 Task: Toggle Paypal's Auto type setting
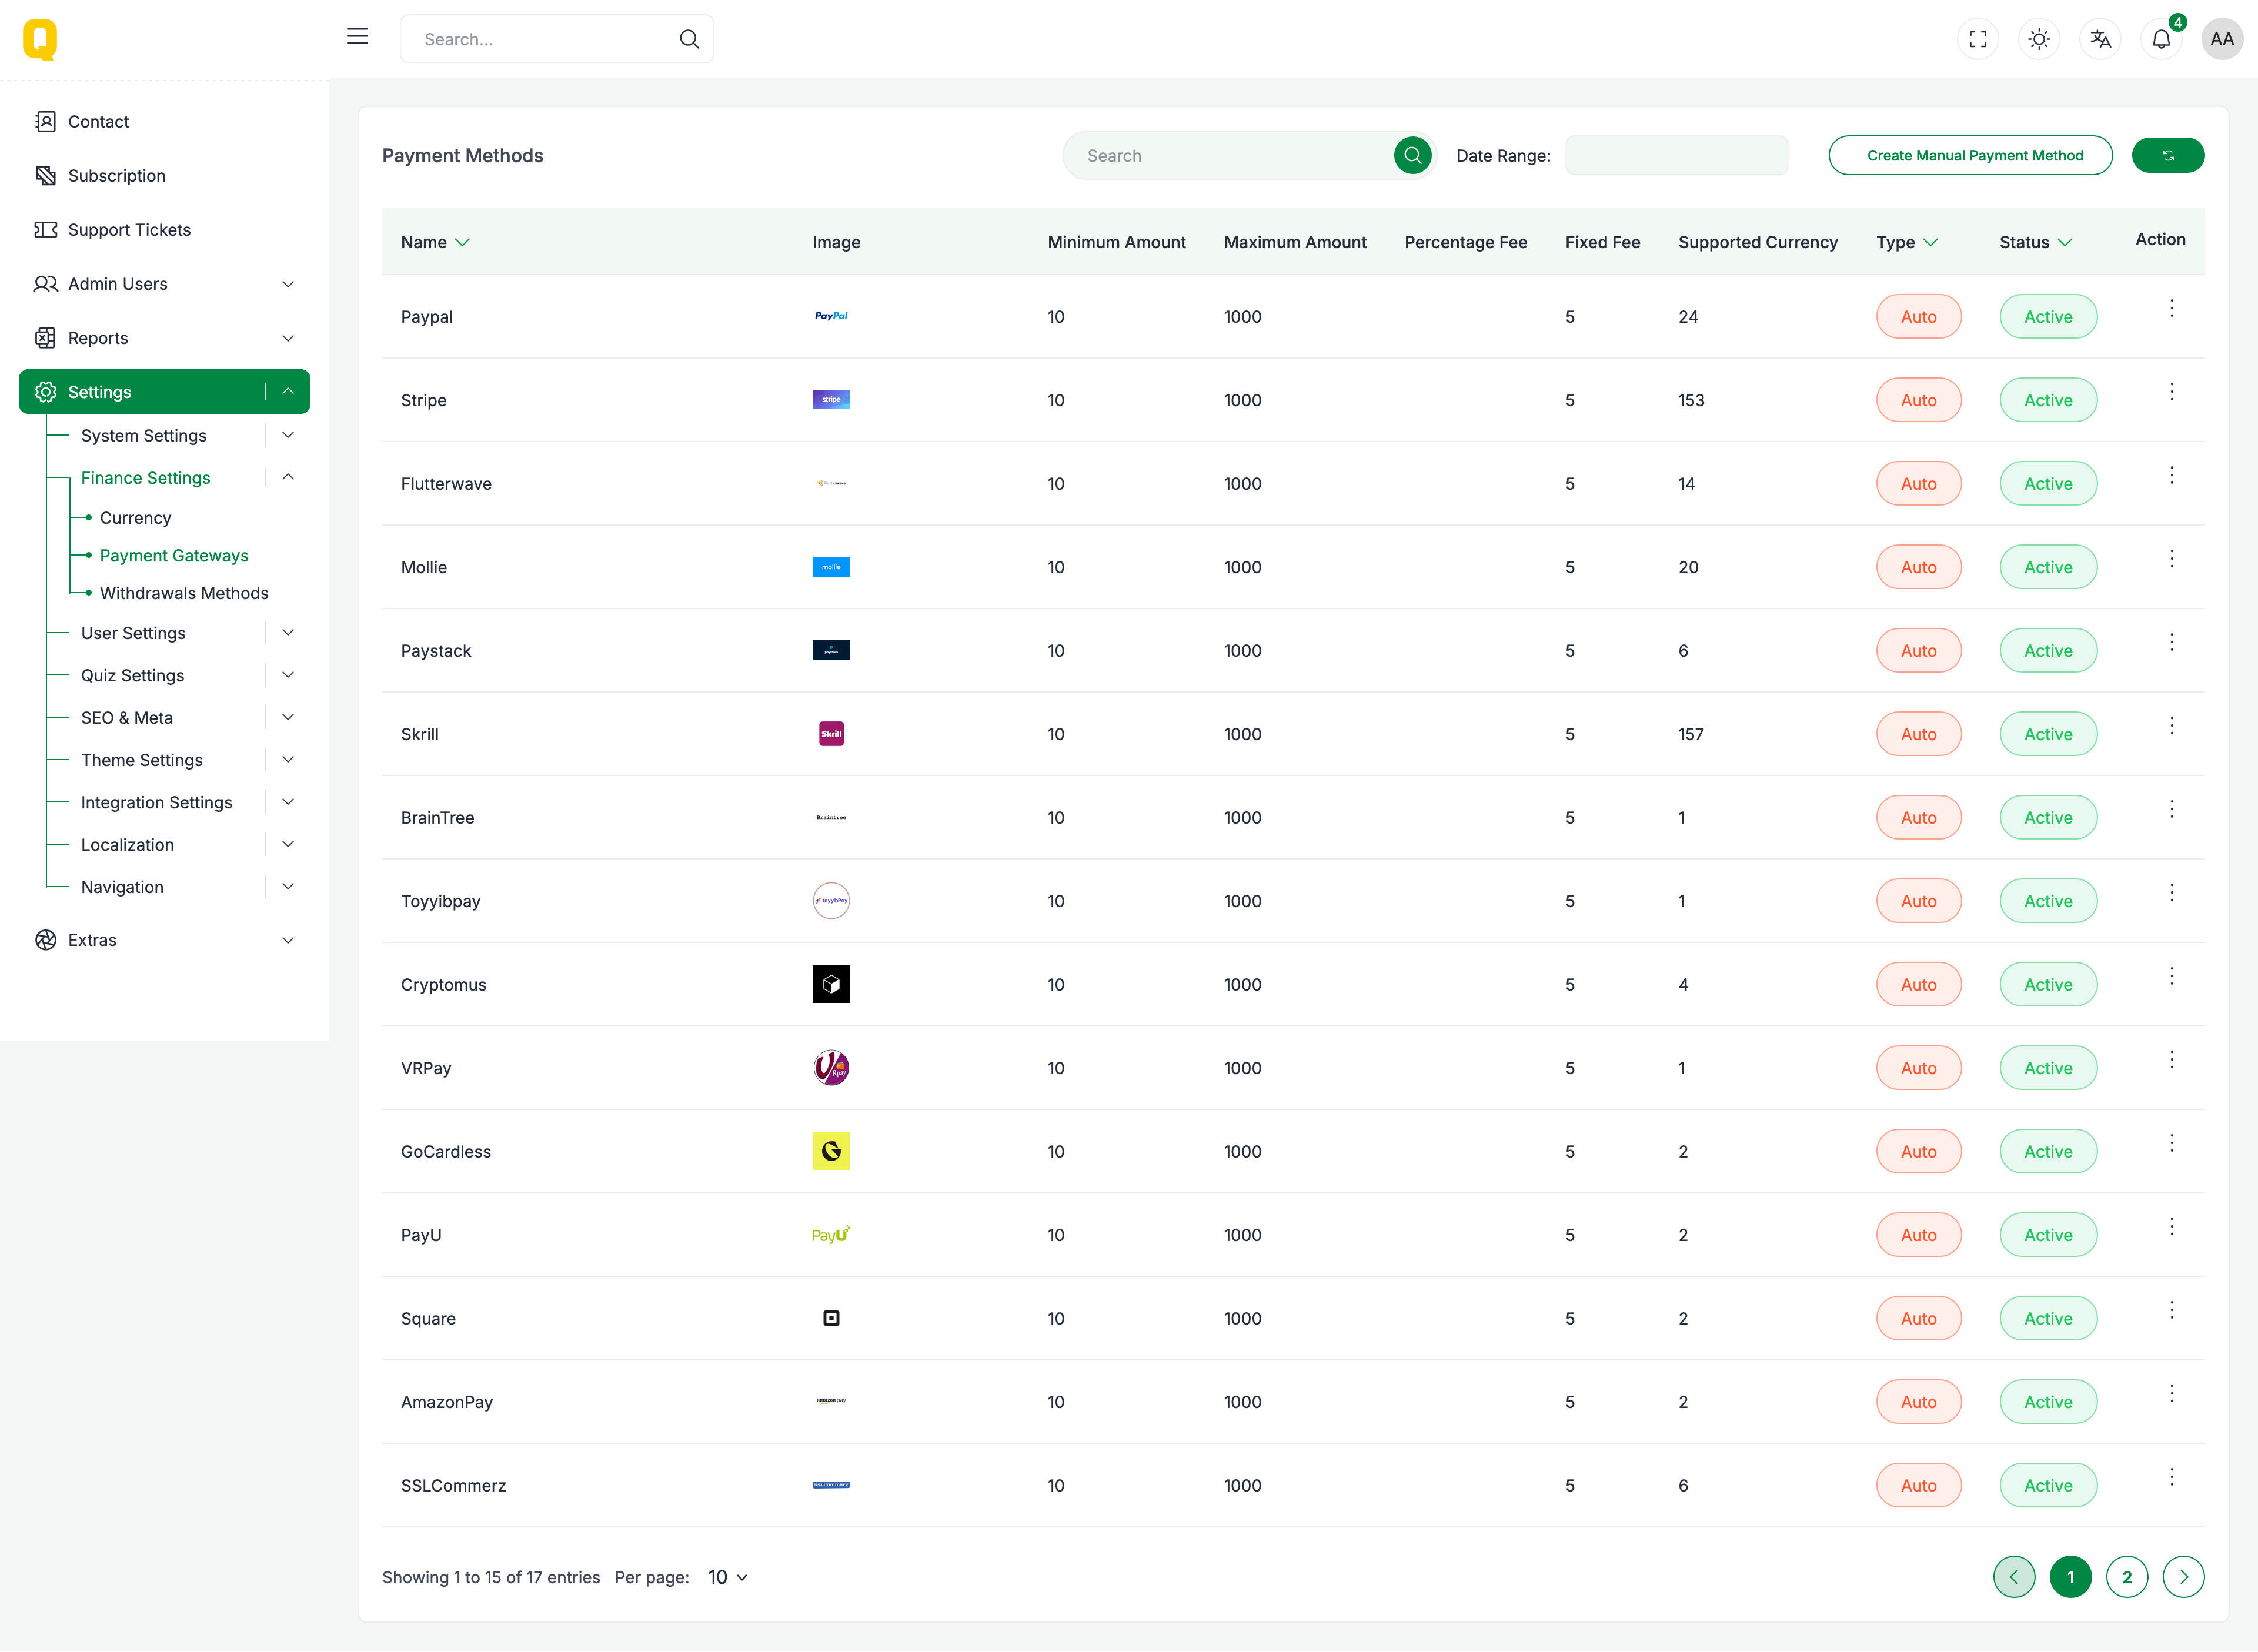point(1918,316)
